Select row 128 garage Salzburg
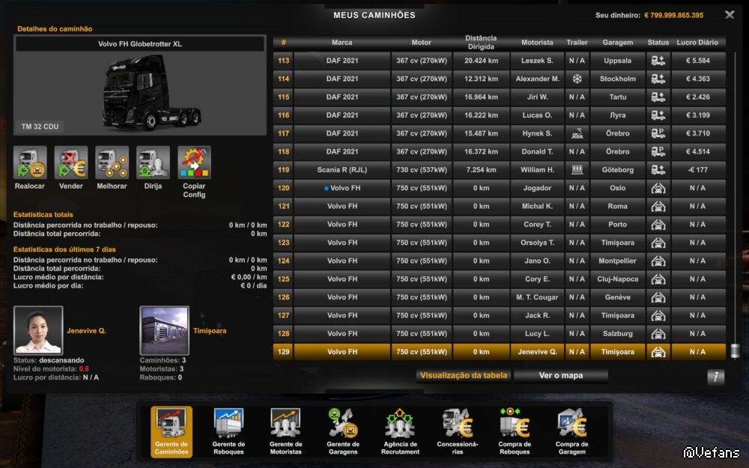749x468 pixels. tap(618, 334)
